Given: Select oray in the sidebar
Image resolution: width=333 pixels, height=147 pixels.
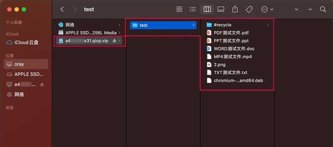Looking at the screenshot, I should (x=26, y=64).
